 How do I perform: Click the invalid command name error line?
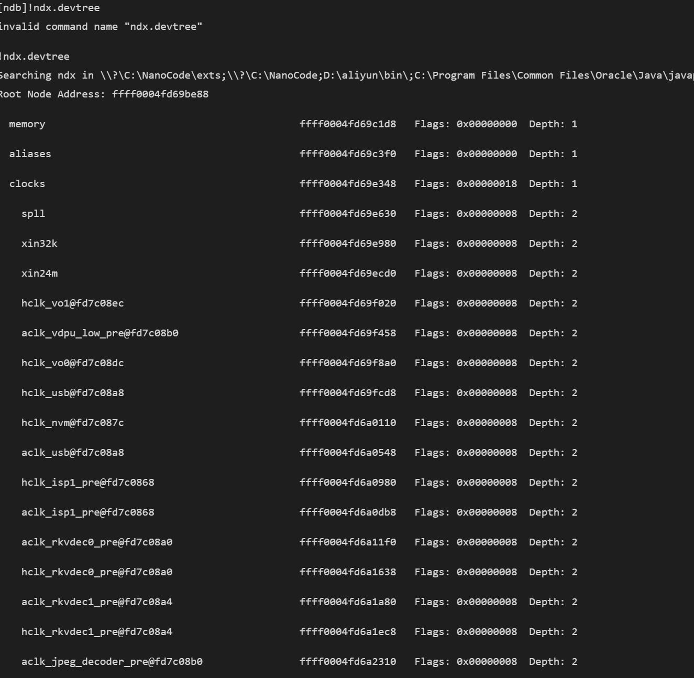pyautogui.click(x=101, y=27)
